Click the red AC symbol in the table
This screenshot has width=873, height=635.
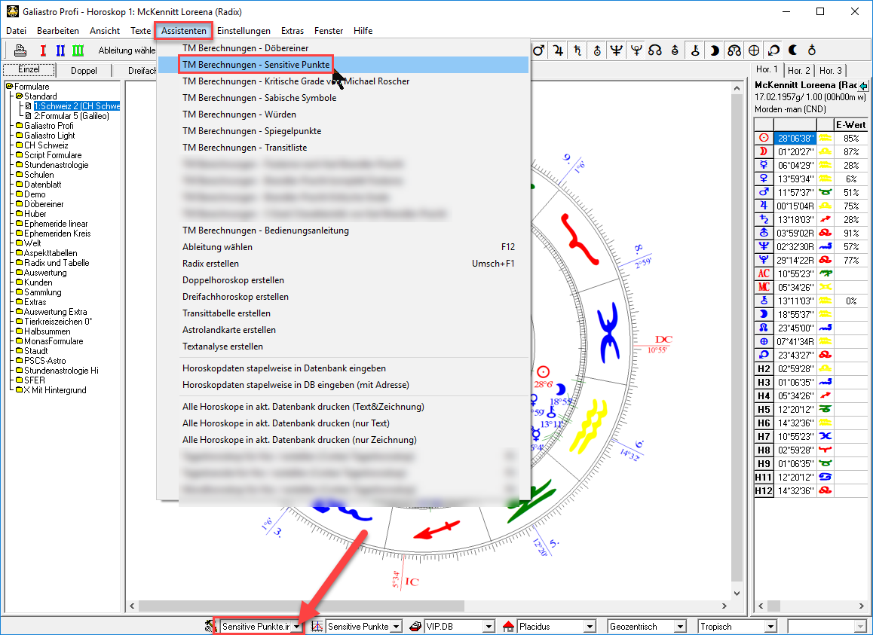[x=764, y=274]
